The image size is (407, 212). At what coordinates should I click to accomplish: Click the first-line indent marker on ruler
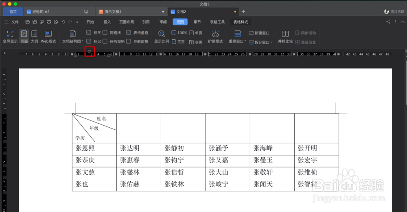tap(89, 52)
